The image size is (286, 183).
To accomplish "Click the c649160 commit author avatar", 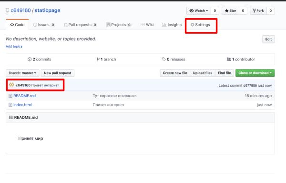I will click(x=11, y=85).
